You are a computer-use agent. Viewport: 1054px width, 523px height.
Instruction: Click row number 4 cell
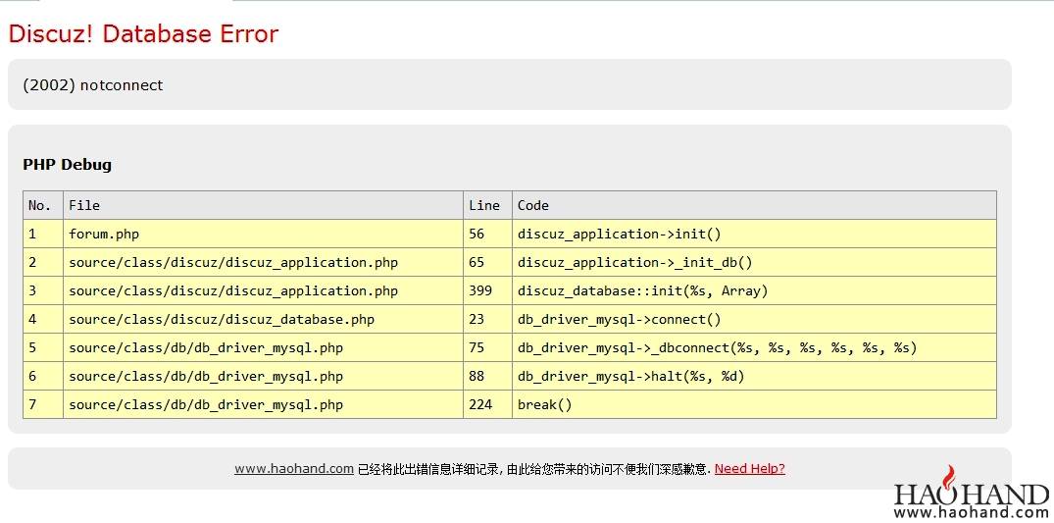coord(43,319)
